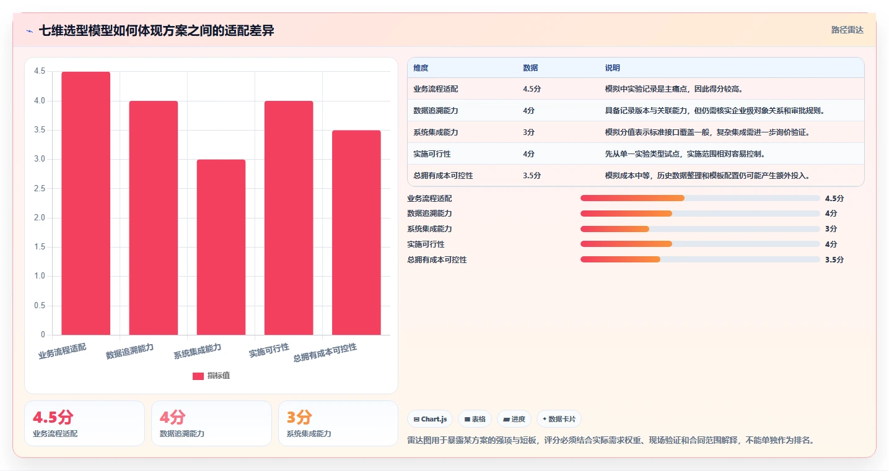Open the 4分 数据追溯能力 data card
This screenshot has height=471, width=889.
coord(211,423)
